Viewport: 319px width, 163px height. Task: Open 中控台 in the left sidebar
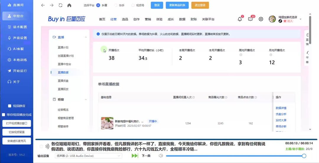tap(15, 16)
